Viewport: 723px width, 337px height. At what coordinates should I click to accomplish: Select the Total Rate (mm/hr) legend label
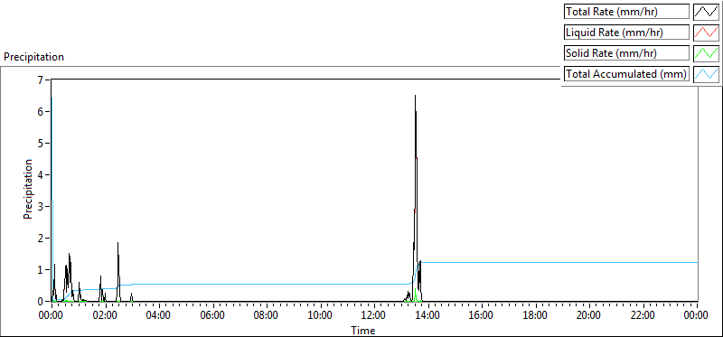pos(626,12)
